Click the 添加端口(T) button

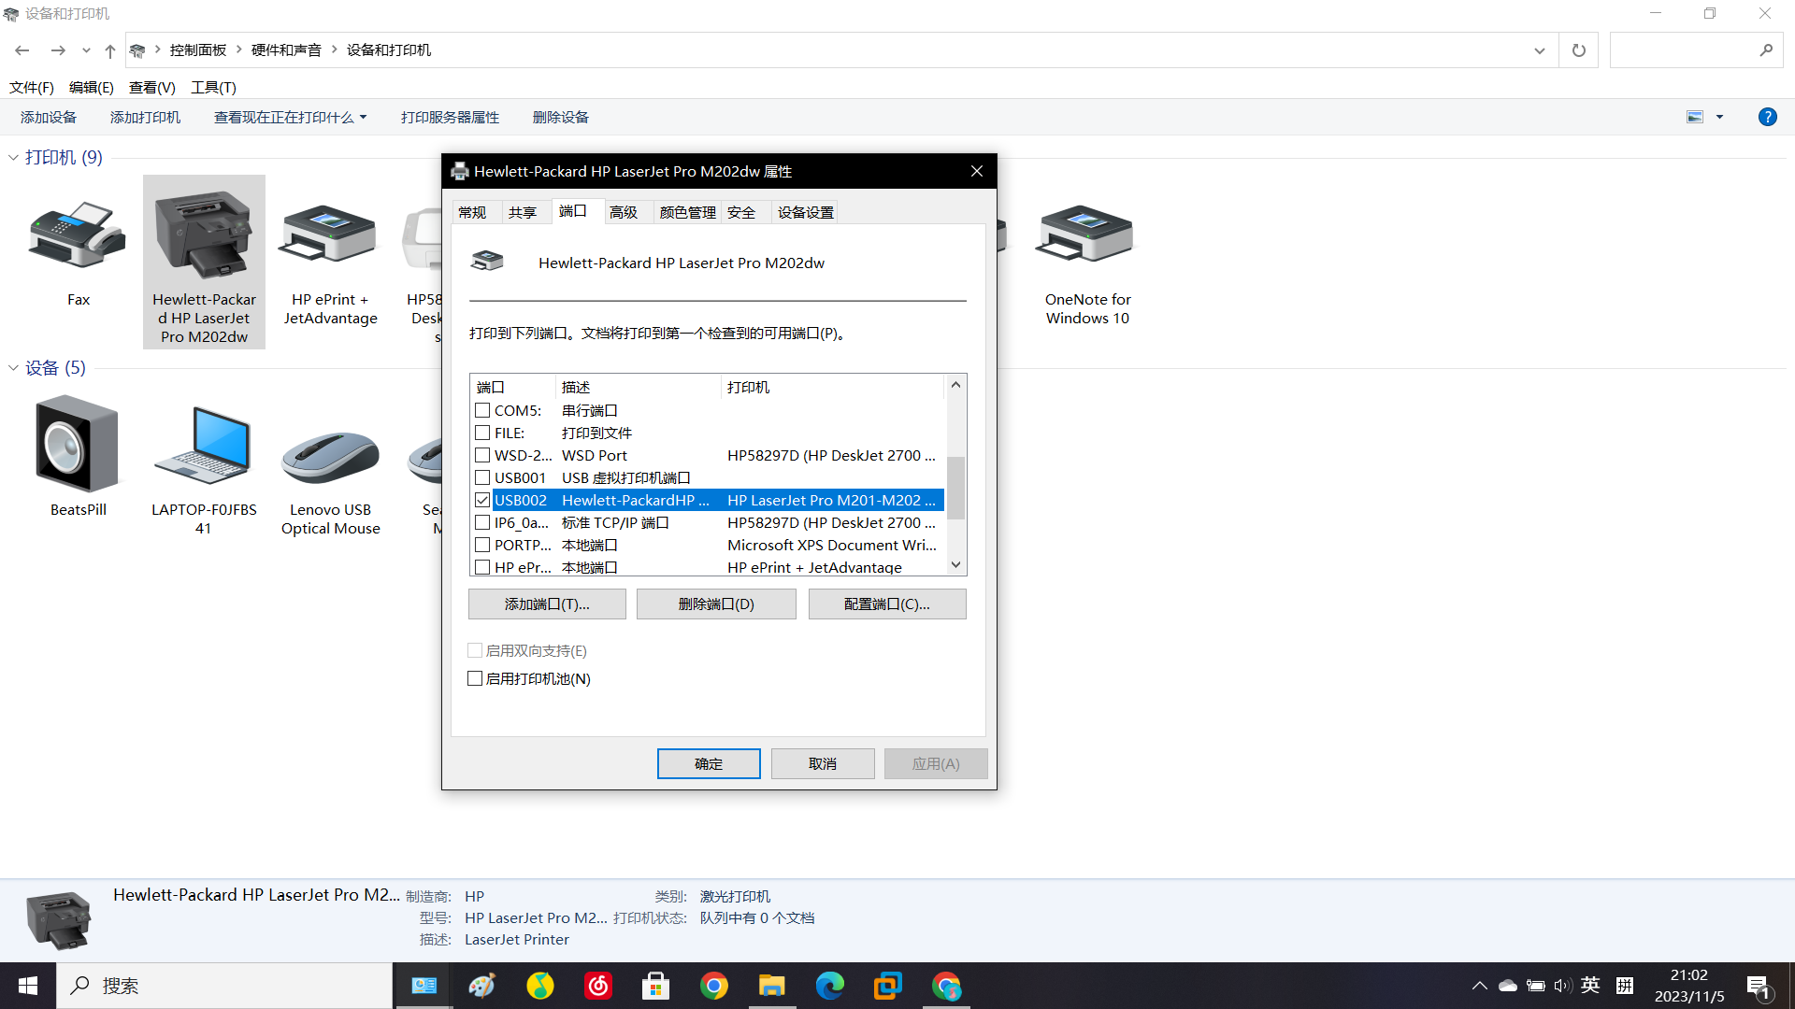[547, 604]
